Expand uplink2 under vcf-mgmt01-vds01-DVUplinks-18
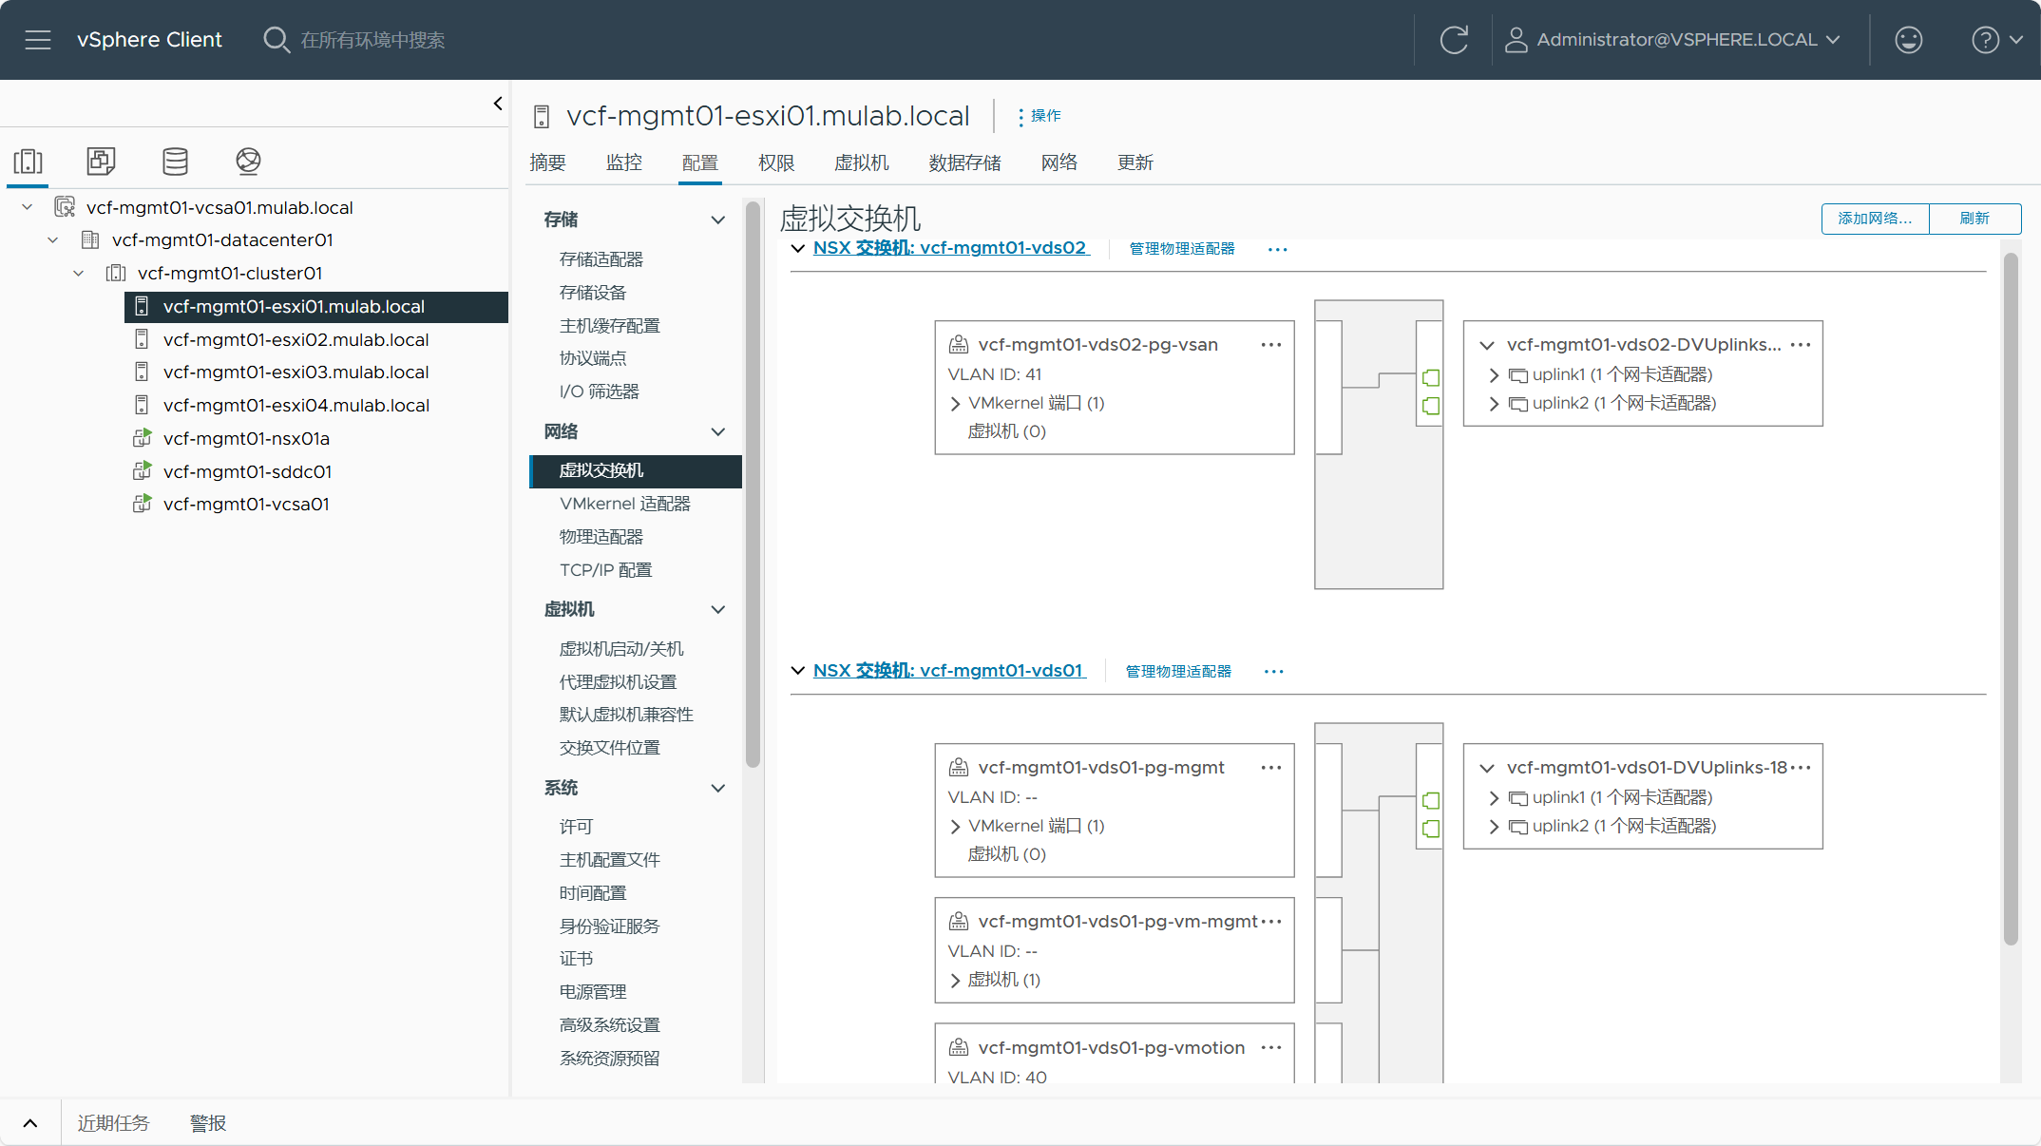Image resolution: width=2041 pixels, height=1146 pixels. pos(1494,827)
